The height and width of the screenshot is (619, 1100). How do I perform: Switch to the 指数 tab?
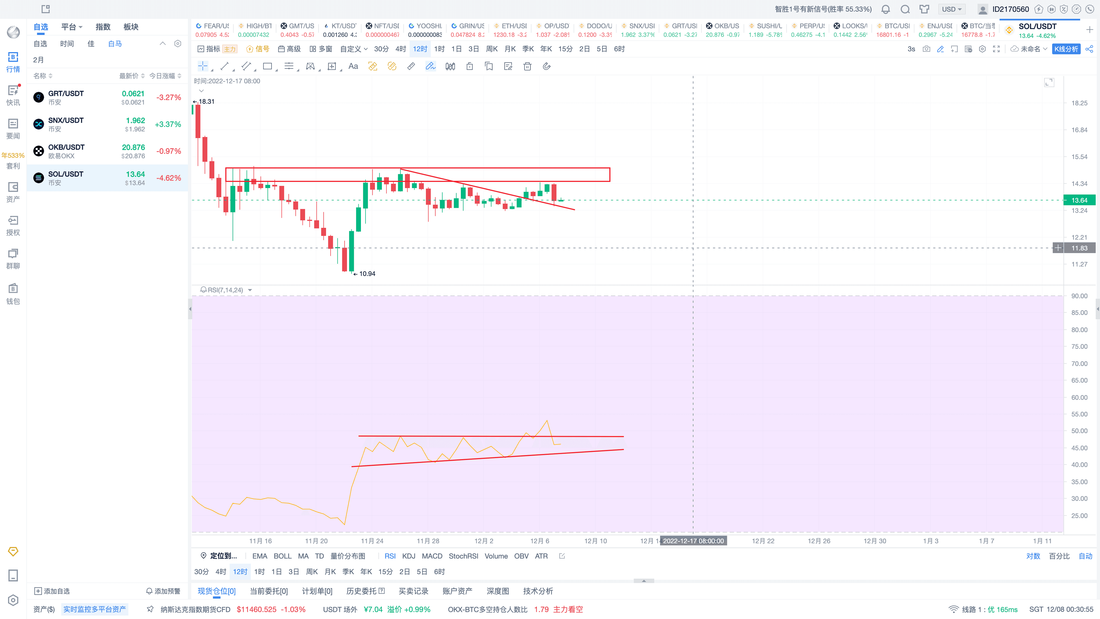pos(103,27)
